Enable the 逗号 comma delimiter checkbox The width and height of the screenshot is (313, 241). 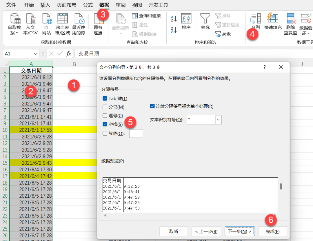tap(105, 115)
